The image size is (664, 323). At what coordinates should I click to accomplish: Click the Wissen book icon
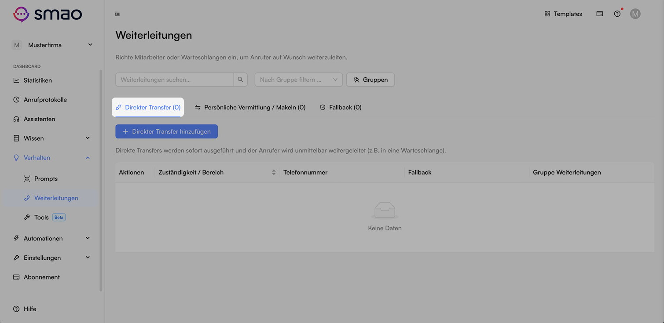click(x=16, y=138)
